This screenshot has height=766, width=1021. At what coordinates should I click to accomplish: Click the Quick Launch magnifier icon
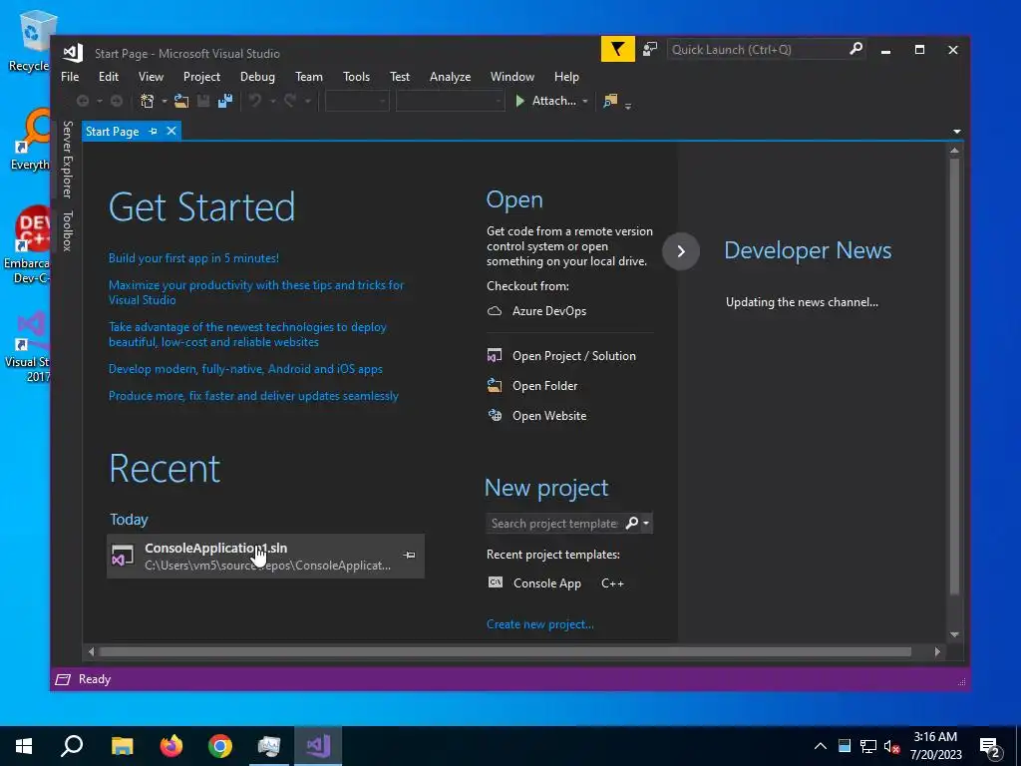pos(855,49)
